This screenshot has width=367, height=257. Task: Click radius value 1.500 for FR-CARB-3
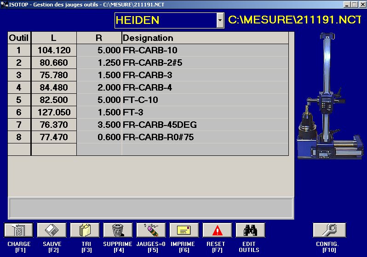pyautogui.click(x=99, y=75)
